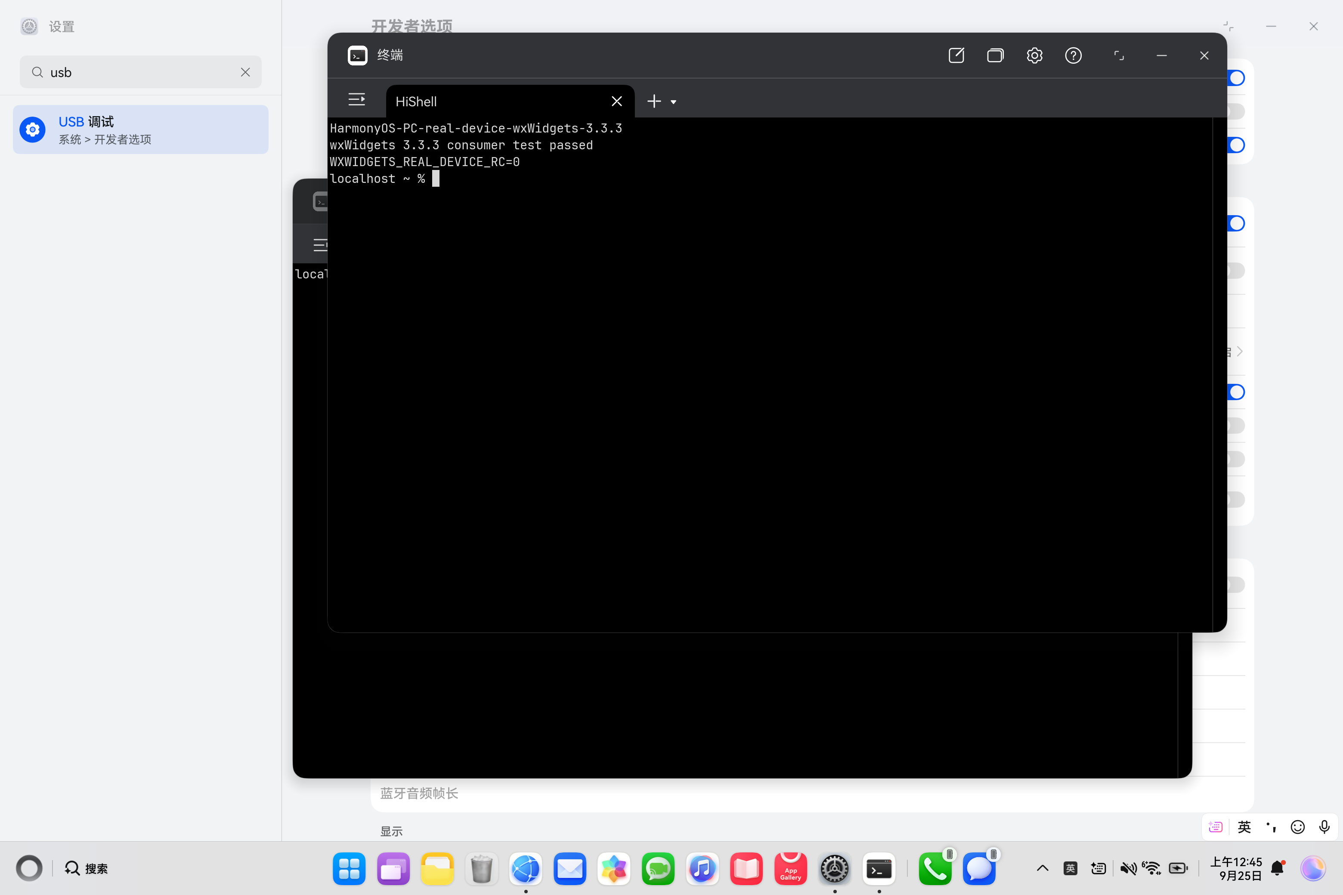This screenshot has height=895, width=1343.
Task: Open AppGallery from the dock
Action: [791, 869]
